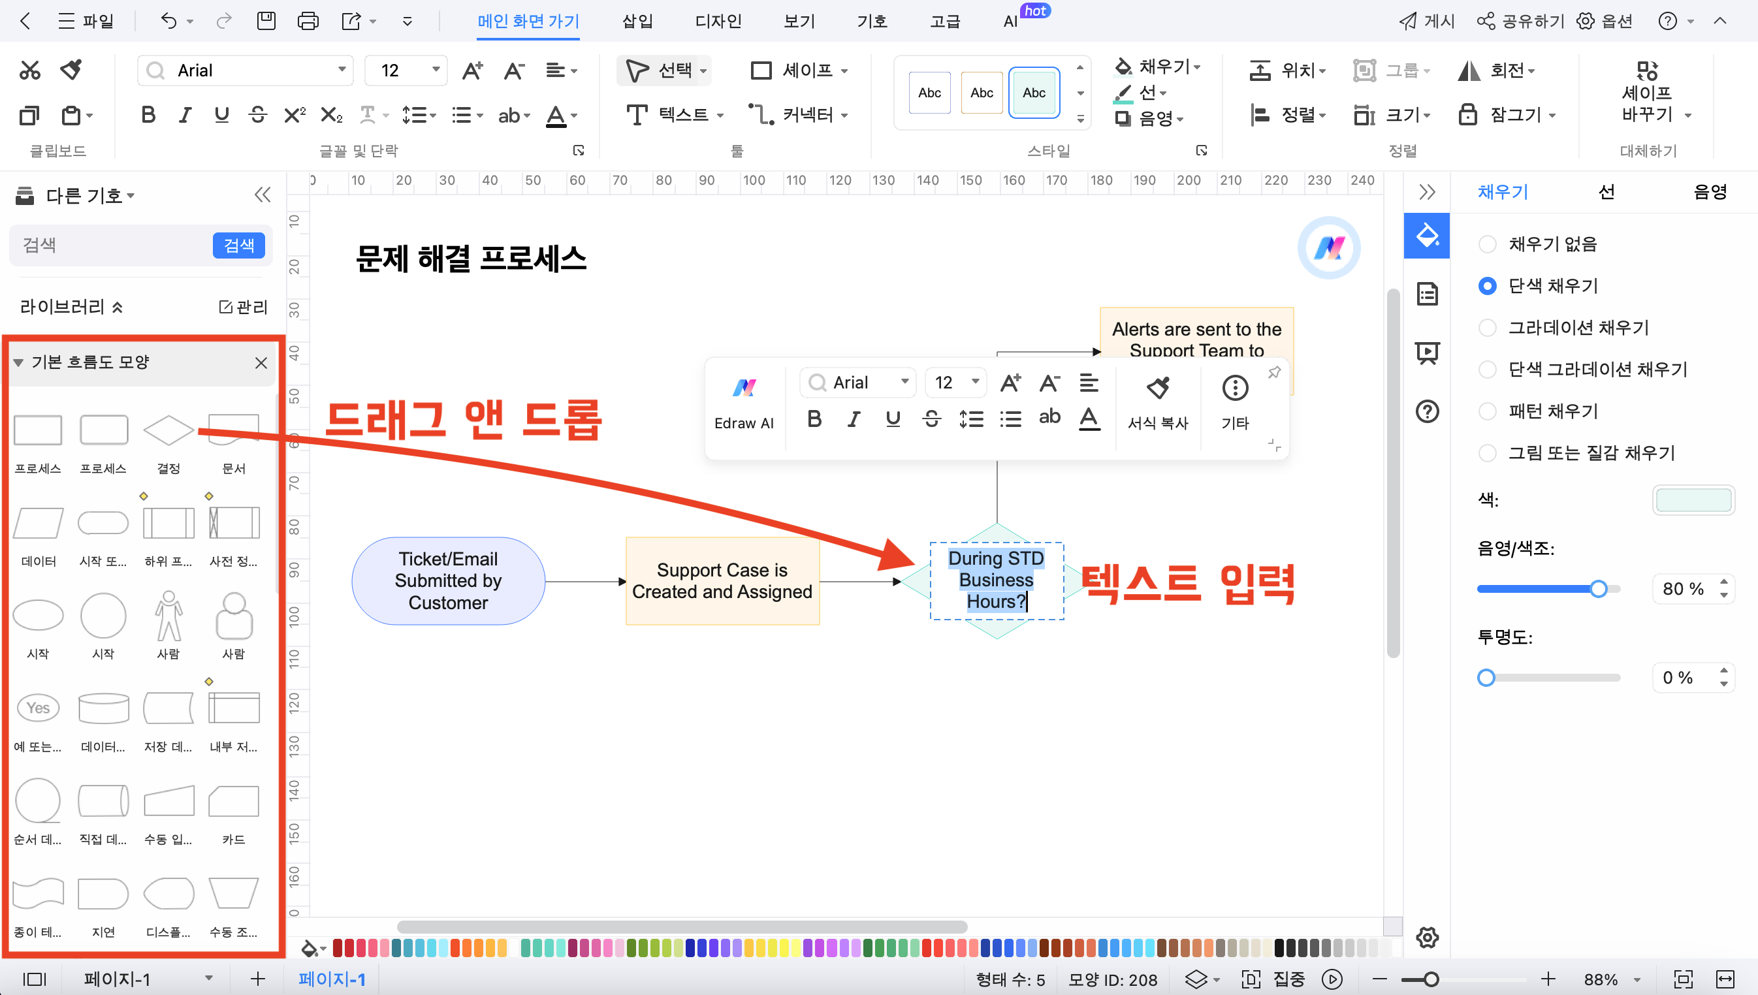The width and height of the screenshot is (1758, 995).
Task: Click Edraw AI in floating toolbar
Action: [x=744, y=404]
